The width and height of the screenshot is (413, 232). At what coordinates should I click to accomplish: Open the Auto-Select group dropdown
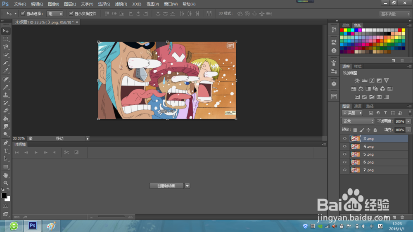[55, 14]
